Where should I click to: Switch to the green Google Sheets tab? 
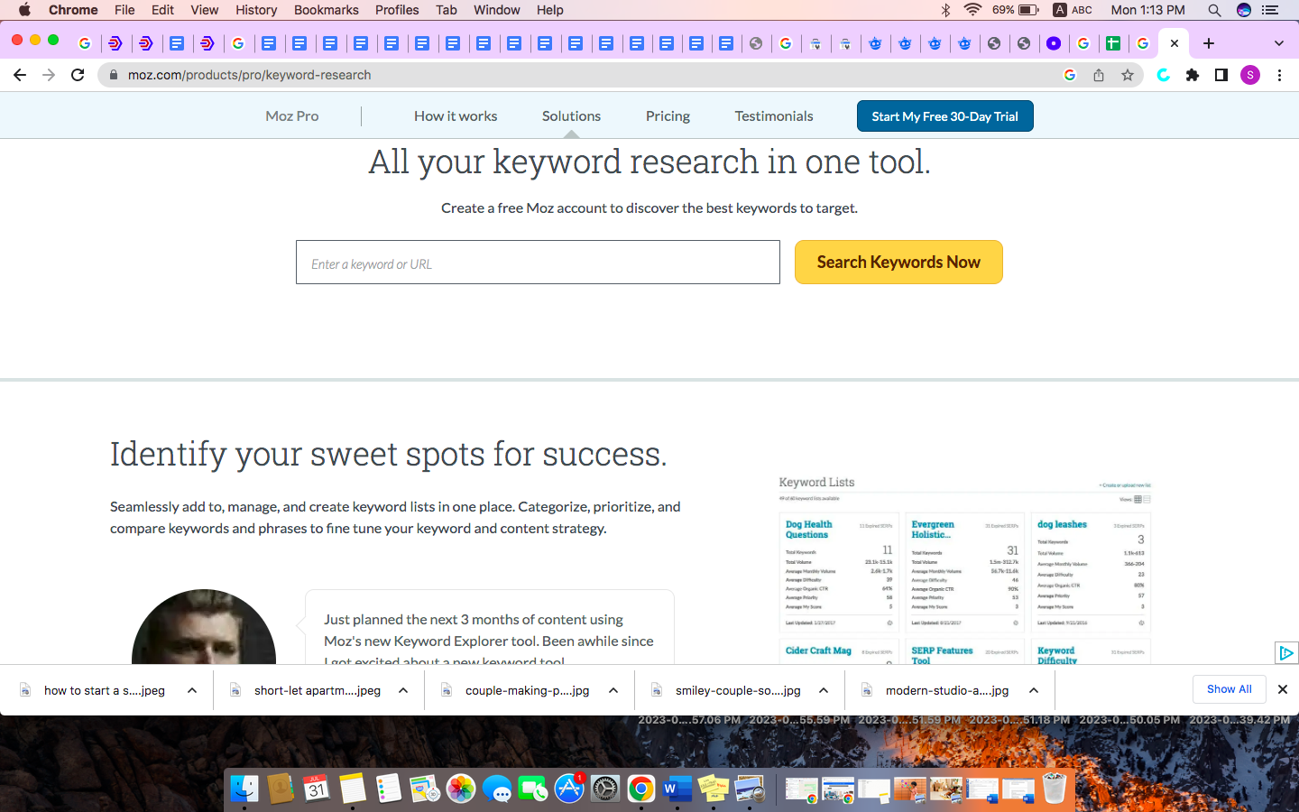point(1113,43)
